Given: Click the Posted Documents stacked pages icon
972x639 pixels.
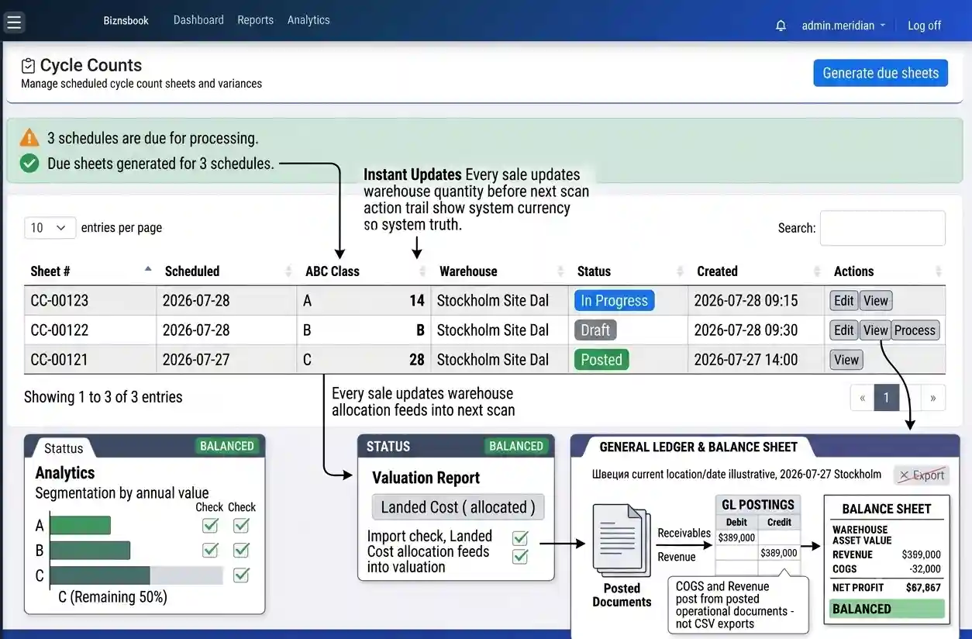Looking at the screenshot, I should 621,540.
